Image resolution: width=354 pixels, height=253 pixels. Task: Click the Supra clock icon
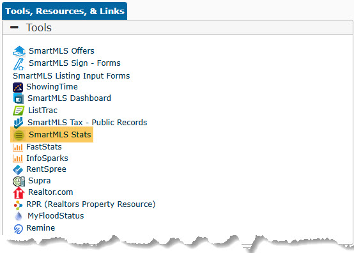click(x=19, y=181)
